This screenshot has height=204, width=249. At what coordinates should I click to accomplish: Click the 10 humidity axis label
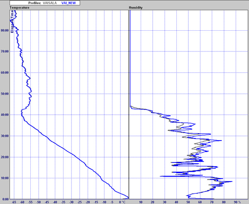tap(141, 202)
